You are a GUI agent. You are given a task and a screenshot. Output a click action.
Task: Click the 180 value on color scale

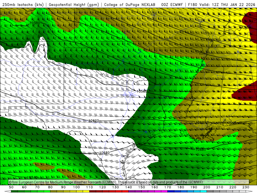pos(181,187)
